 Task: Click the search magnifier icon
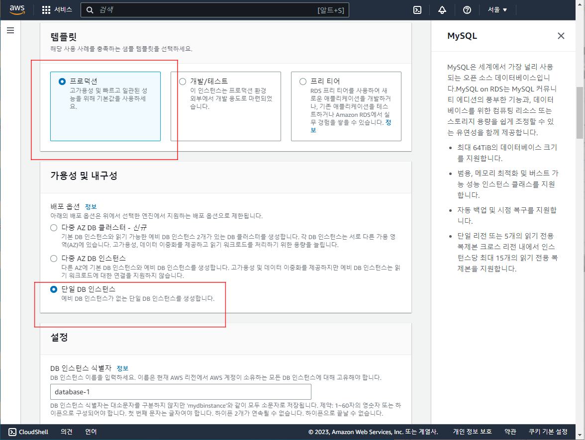click(x=90, y=10)
